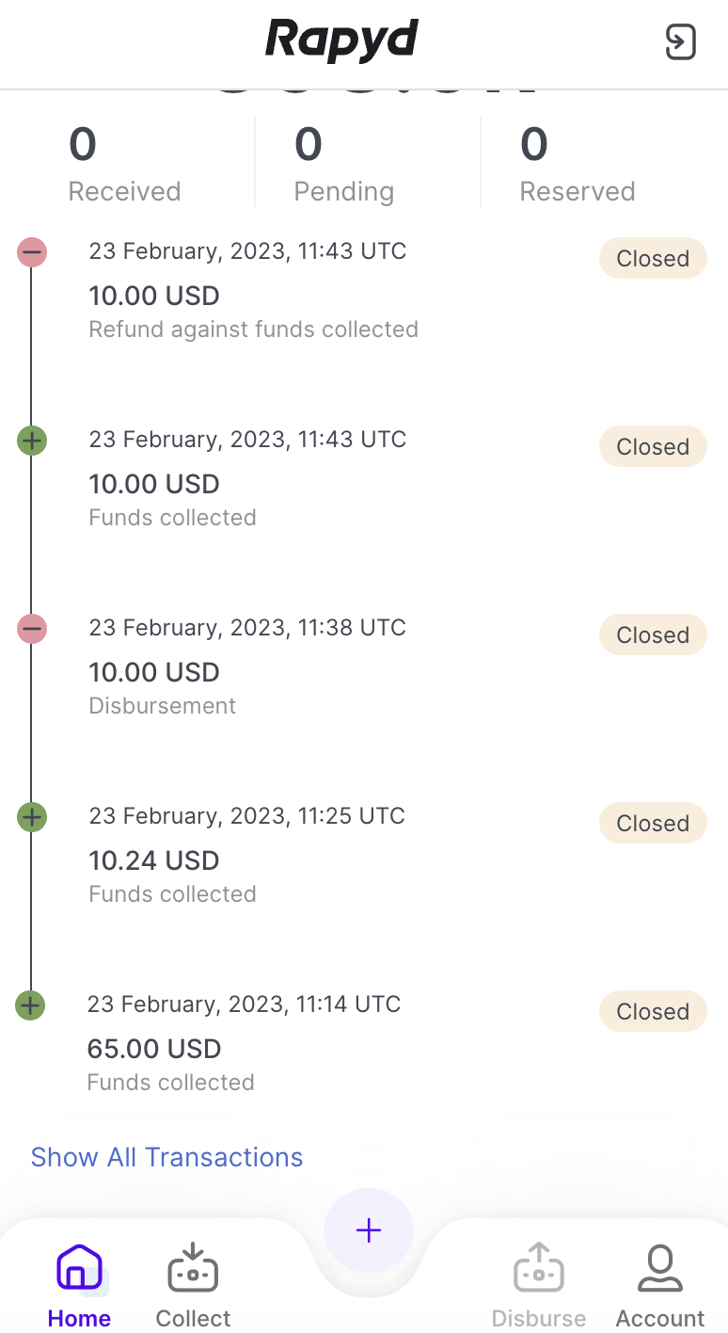This screenshot has height=1333, width=728.
Task: Tap the purple plus floating button
Action: (x=369, y=1230)
